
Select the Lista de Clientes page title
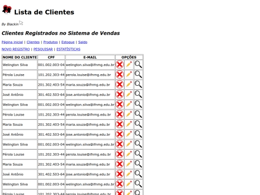pyautogui.click(x=44, y=12)
